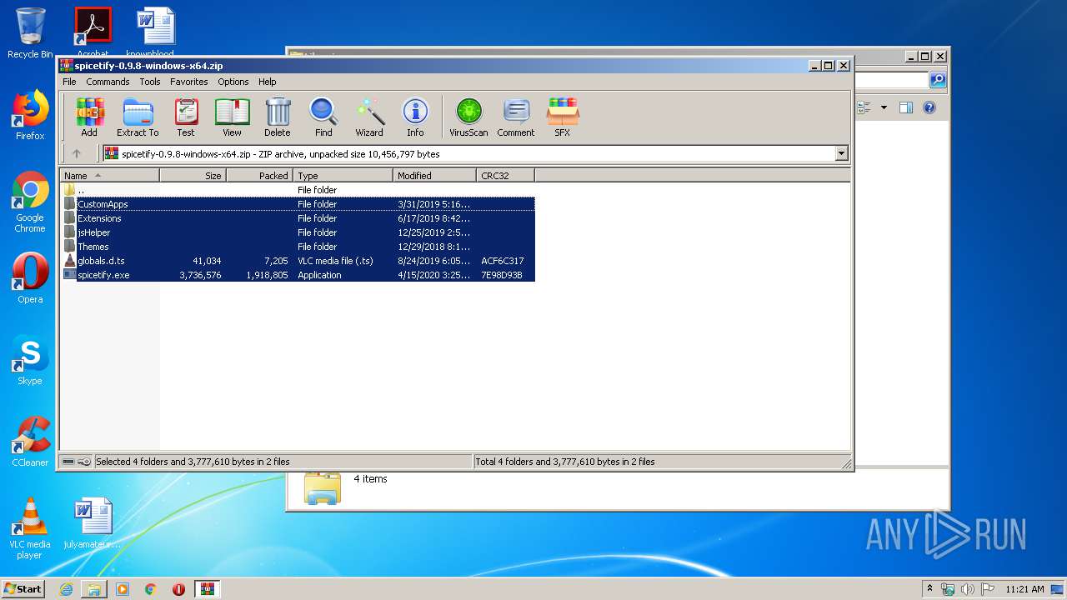Image resolution: width=1067 pixels, height=600 pixels.
Task: Sort by Modified column header
Action: click(x=435, y=175)
